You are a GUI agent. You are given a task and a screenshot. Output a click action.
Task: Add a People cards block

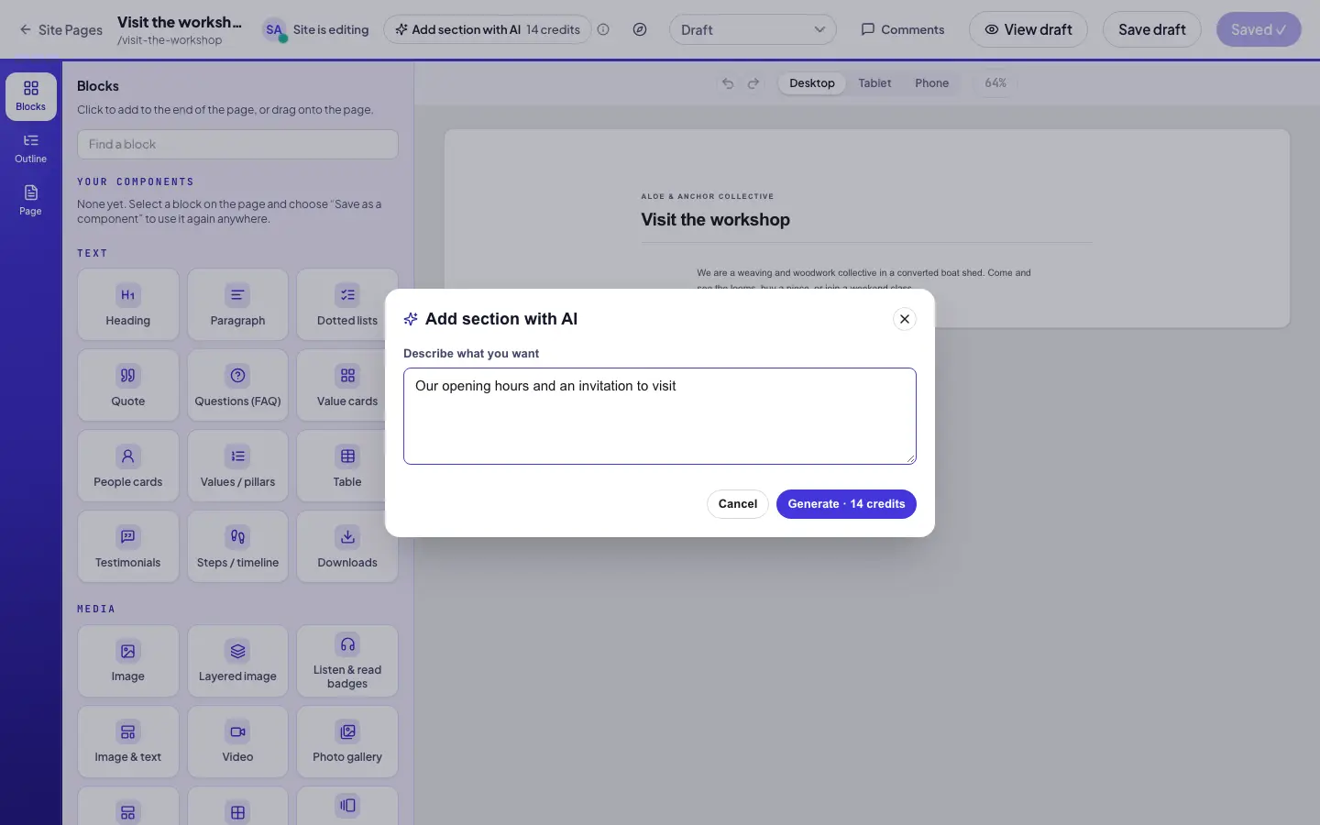[x=128, y=466]
